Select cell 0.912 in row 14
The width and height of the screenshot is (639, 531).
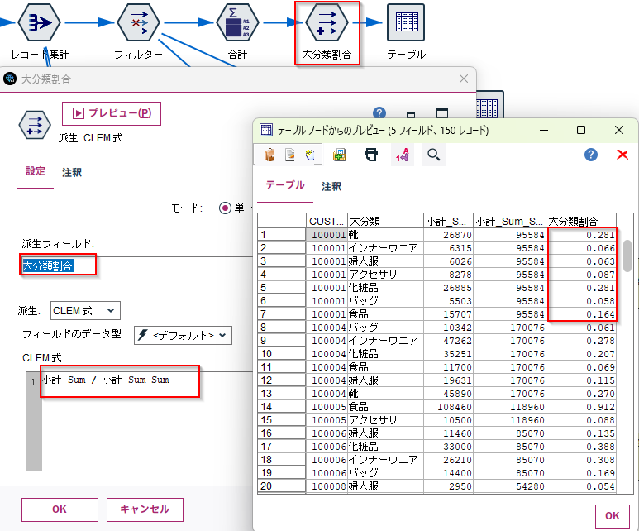[581, 407]
